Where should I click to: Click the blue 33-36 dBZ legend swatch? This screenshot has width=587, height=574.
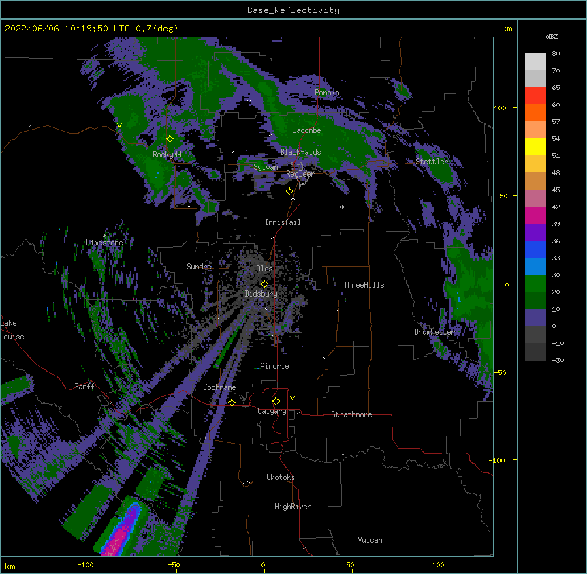tap(535, 249)
